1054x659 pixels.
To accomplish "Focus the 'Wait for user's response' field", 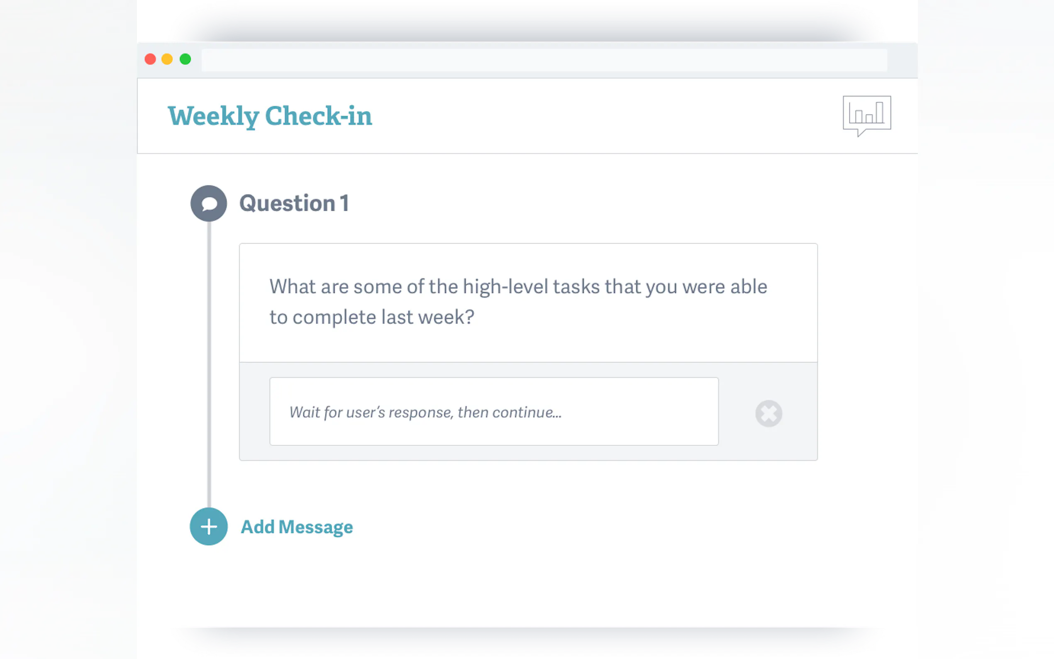I will click(494, 411).
